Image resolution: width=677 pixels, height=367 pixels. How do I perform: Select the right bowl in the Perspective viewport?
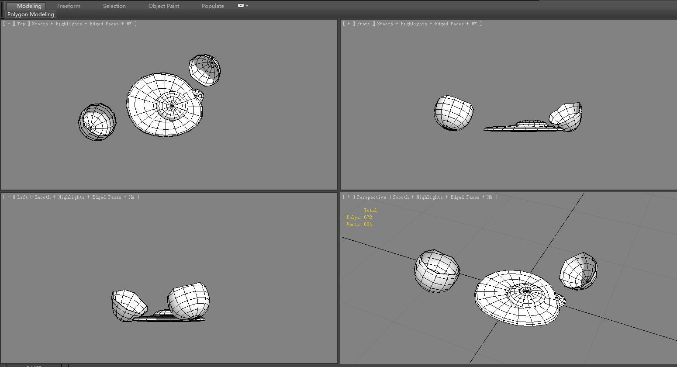click(x=578, y=271)
